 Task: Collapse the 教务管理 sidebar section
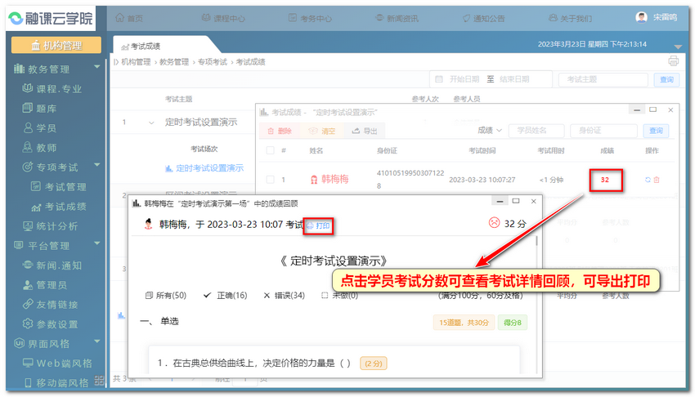click(x=96, y=69)
